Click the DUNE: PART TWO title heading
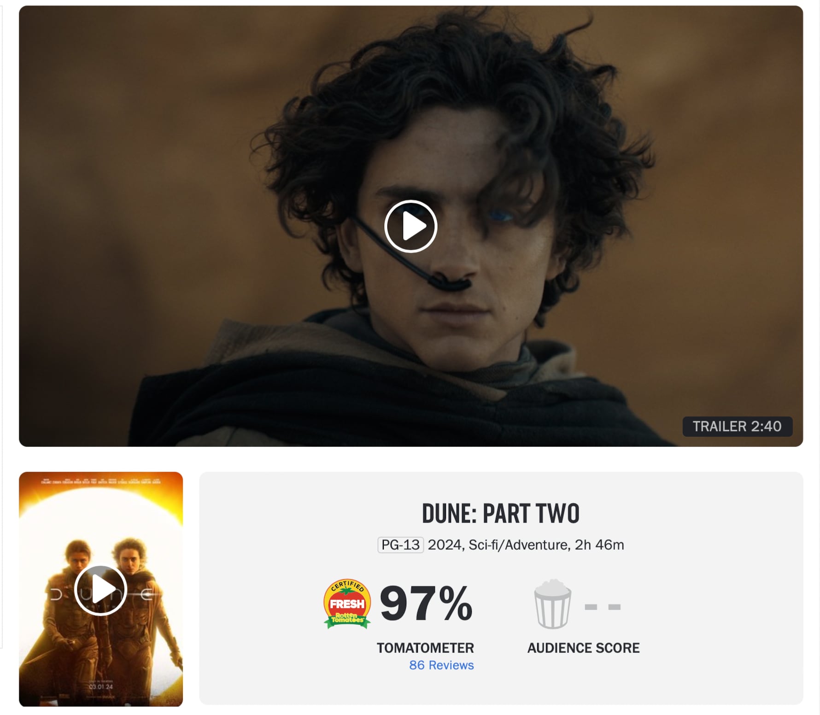The height and width of the screenshot is (715, 820). pos(501,514)
